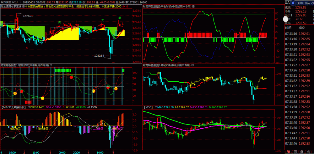314x154 pixels.
Task: Select the 07:33:46 1292.83 trade row
Action: [x=298, y=143]
